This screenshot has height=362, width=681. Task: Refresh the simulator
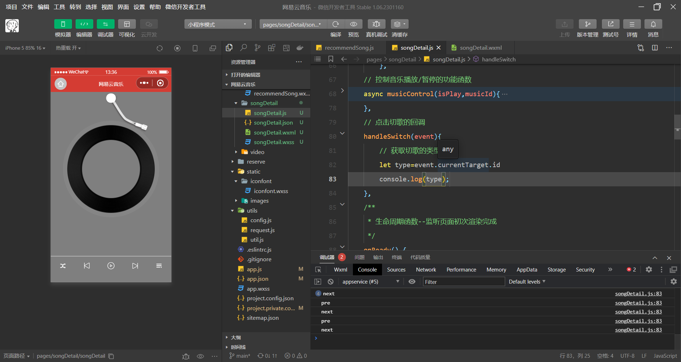coord(160,48)
